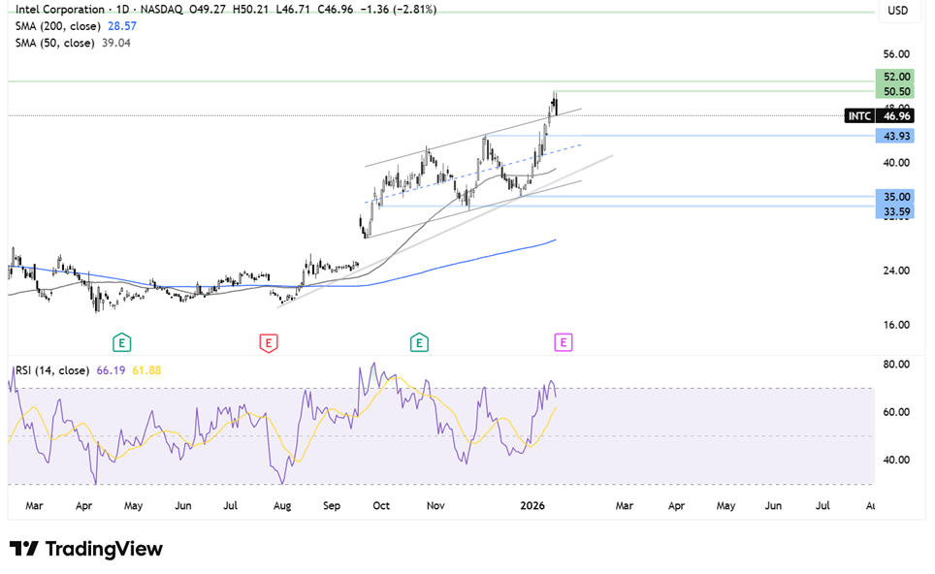935x574 pixels.
Task: Select the SMA (200, close) indicator legend
Action: pos(58,26)
